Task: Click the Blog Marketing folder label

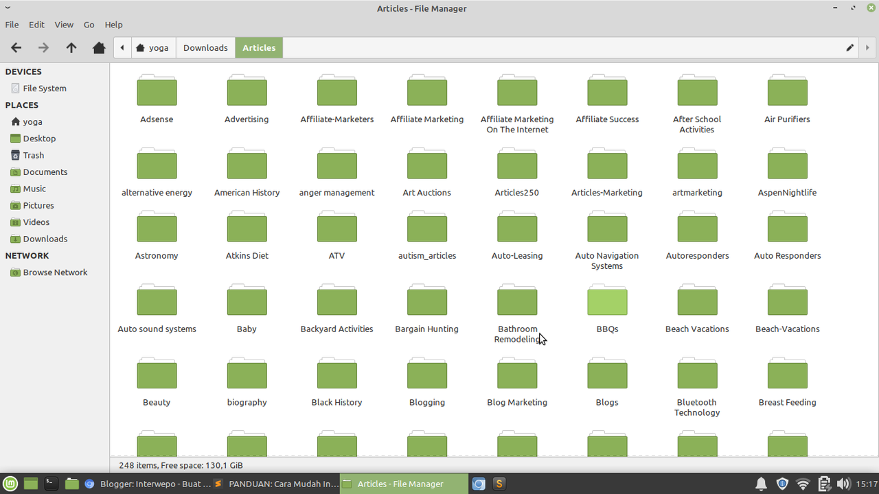Action: 517,402
